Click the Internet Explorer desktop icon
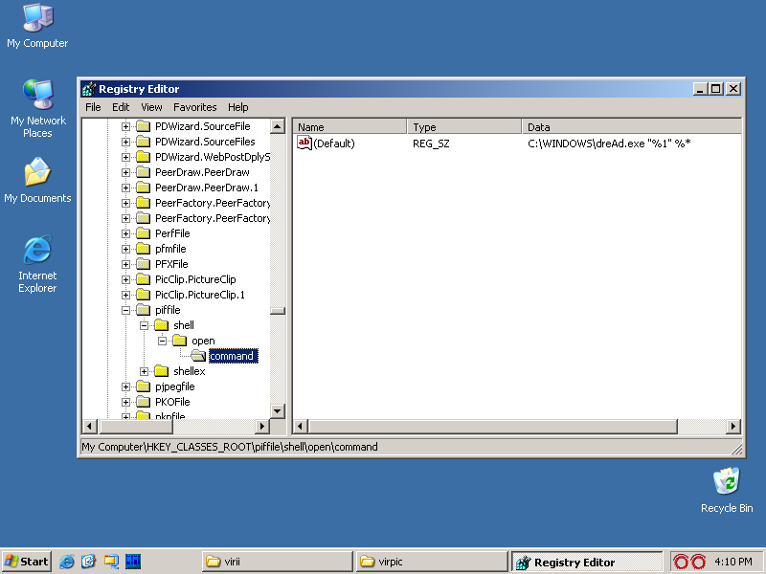The image size is (766, 574). tap(37, 251)
